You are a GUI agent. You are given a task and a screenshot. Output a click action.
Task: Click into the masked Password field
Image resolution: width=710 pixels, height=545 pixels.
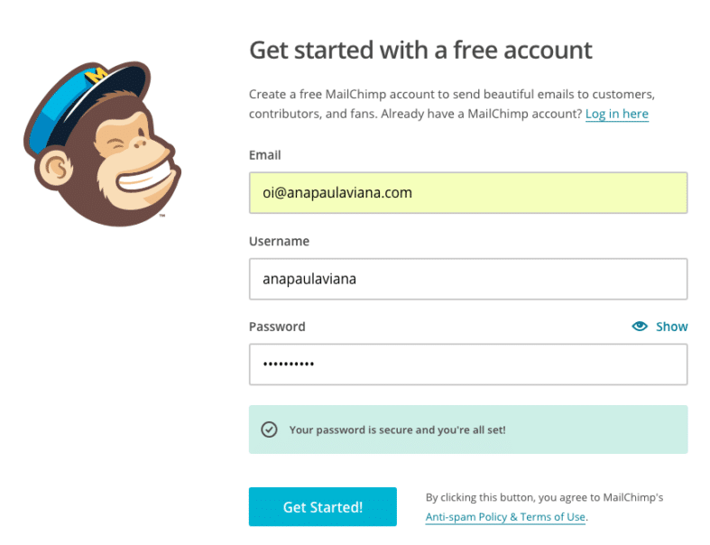[x=468, y=365]
